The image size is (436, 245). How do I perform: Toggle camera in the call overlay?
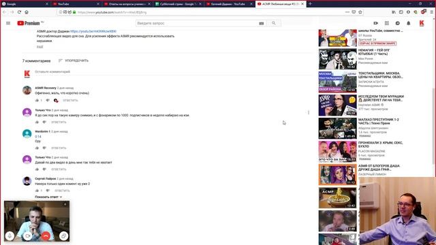(x=27, y=236)
